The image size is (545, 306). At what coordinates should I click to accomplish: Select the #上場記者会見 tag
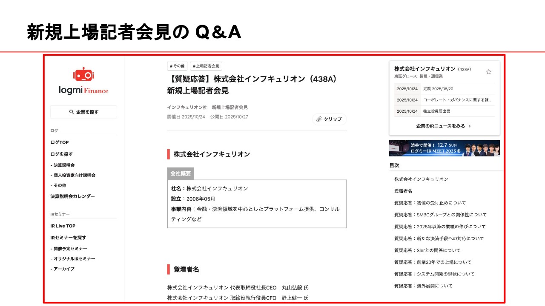[206, 66]
